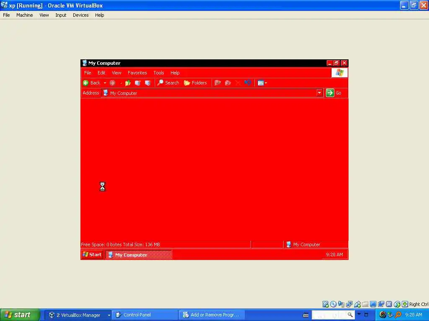Open the deskbar dropdown arrow beside search
Image resolution: width=429 pixels, height=321 pixels.
coord(359,314)
